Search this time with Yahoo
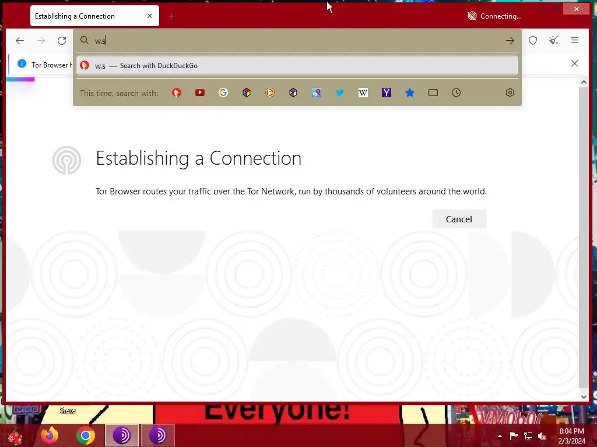Image resolution: width=597 pixels, height=447 pixels. click(387, 93)
